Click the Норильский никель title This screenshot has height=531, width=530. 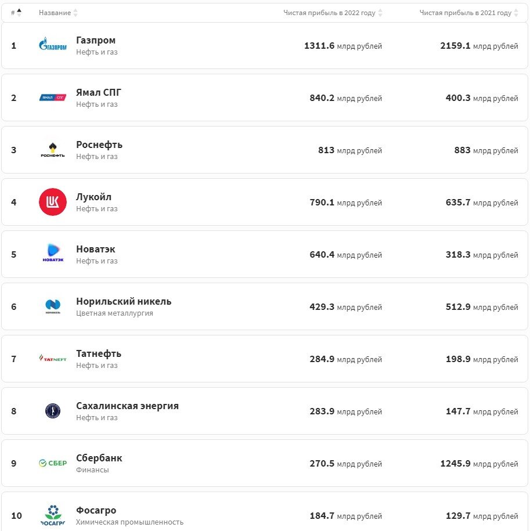pos(124,301)
